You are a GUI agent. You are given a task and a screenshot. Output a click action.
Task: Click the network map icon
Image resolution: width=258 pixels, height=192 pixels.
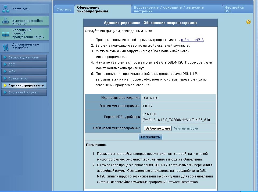[x=6, y=9]
